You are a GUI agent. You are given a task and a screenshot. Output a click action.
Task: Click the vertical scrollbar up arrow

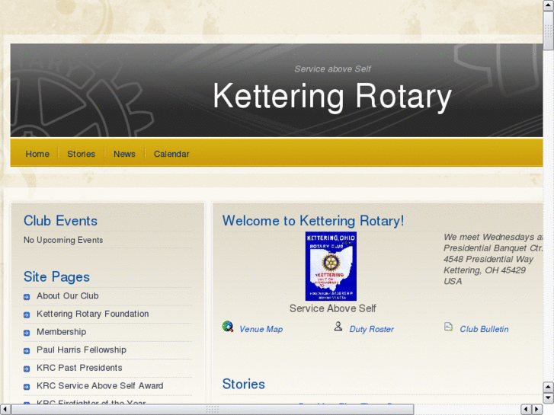tap(549, 5)
